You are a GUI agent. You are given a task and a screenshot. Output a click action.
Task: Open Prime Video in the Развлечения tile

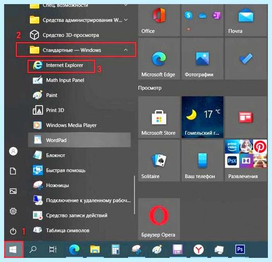232,146
